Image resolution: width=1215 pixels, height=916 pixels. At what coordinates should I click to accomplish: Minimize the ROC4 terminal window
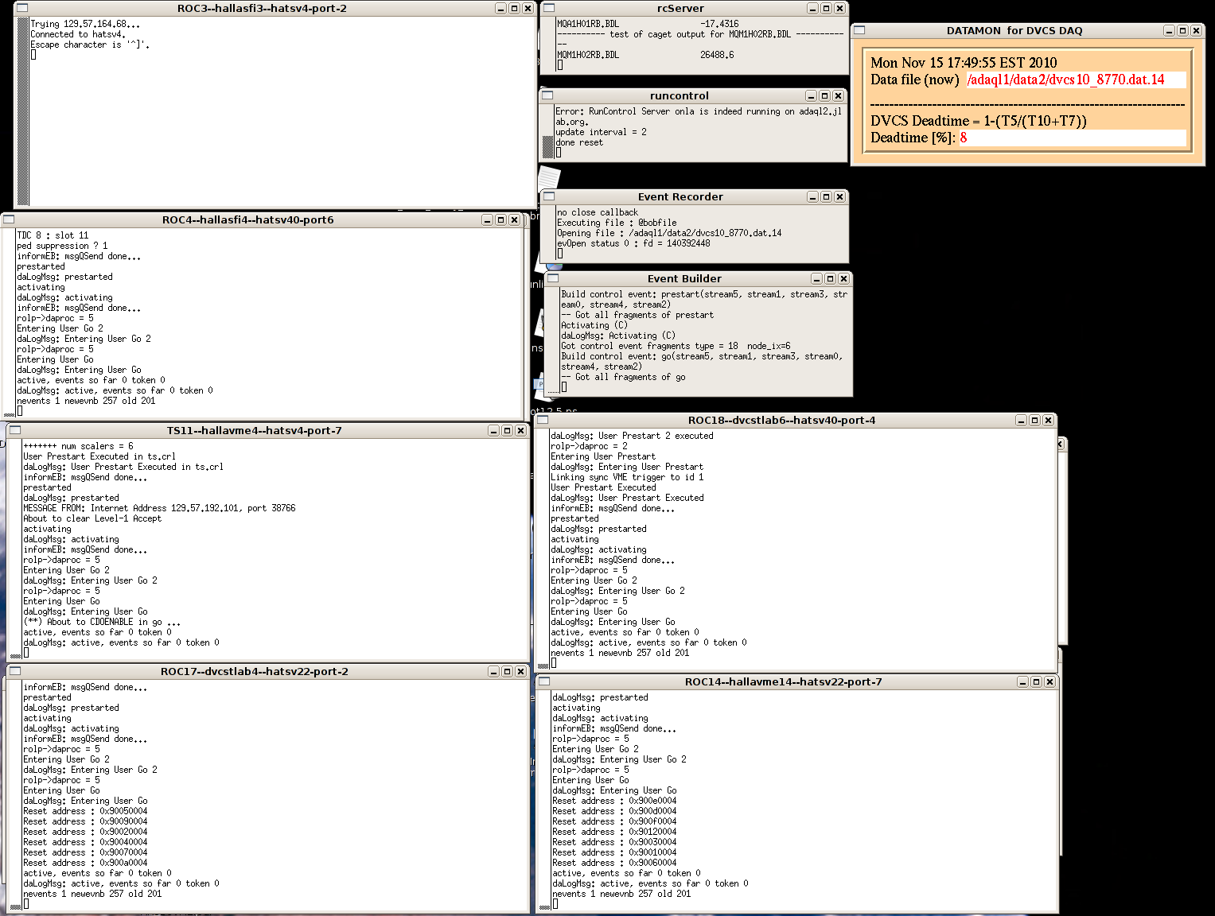[487, 219]
